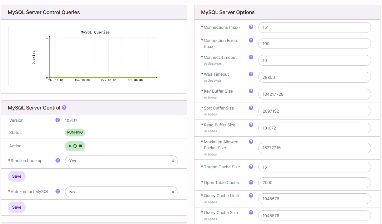Show help for Start on boot-up
382x224 pixels.
(58, 160)
